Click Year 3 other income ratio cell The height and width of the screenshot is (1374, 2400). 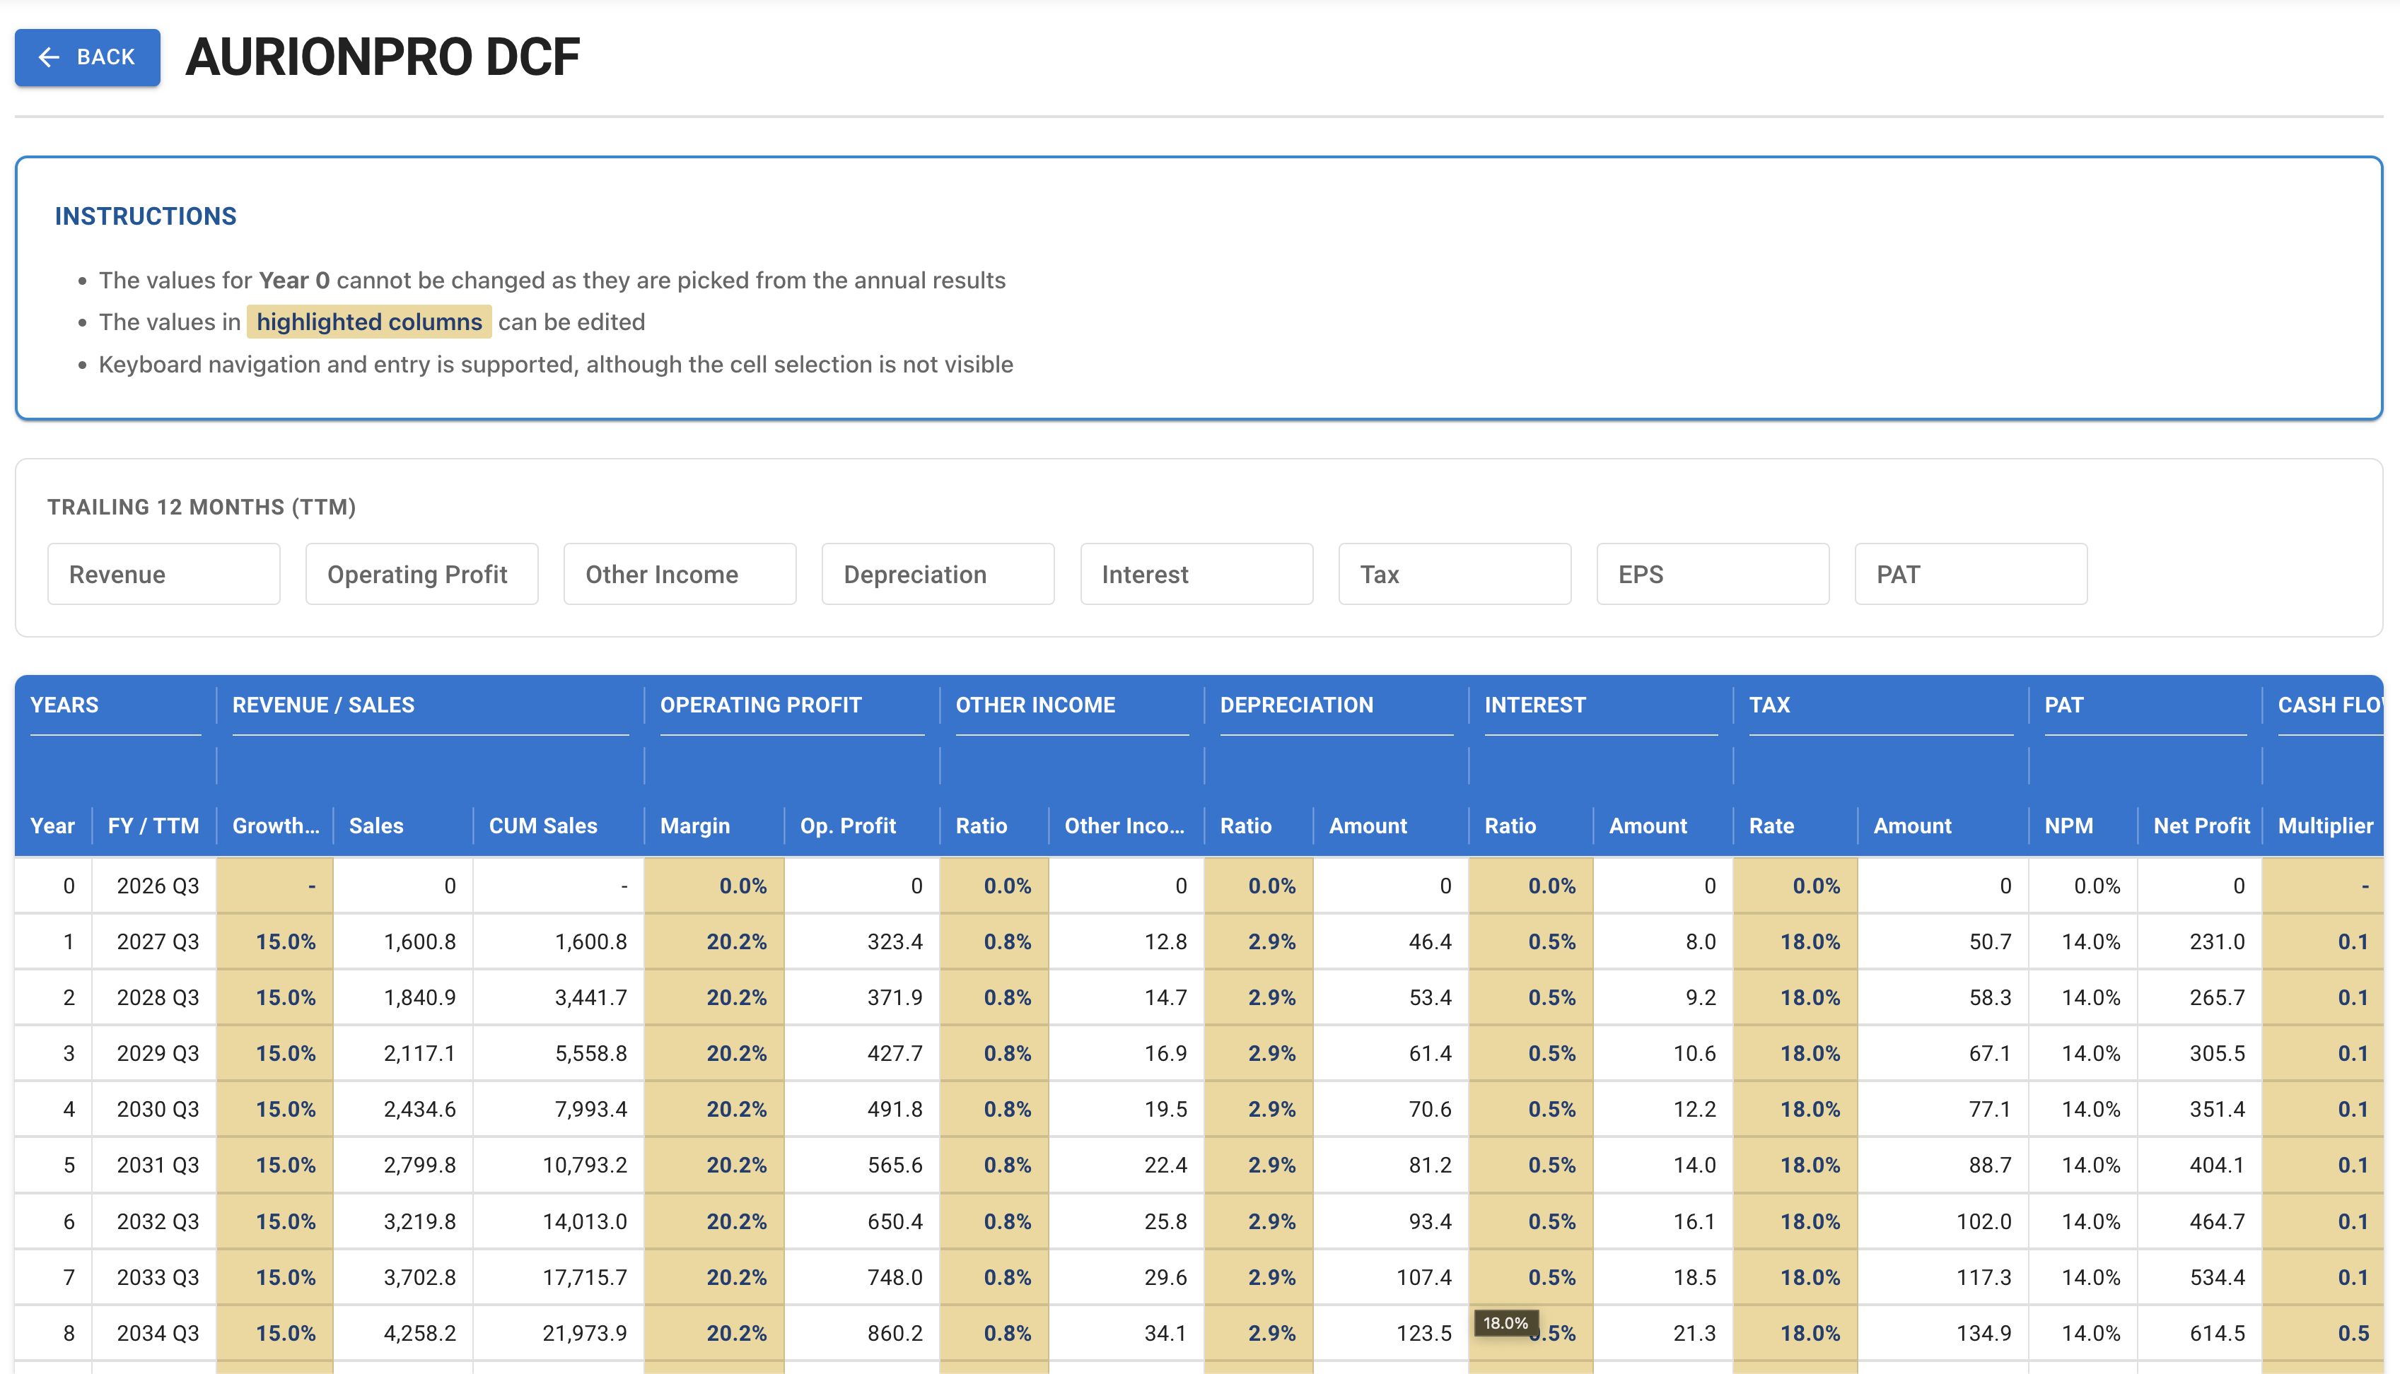(x=994, y=1053)
